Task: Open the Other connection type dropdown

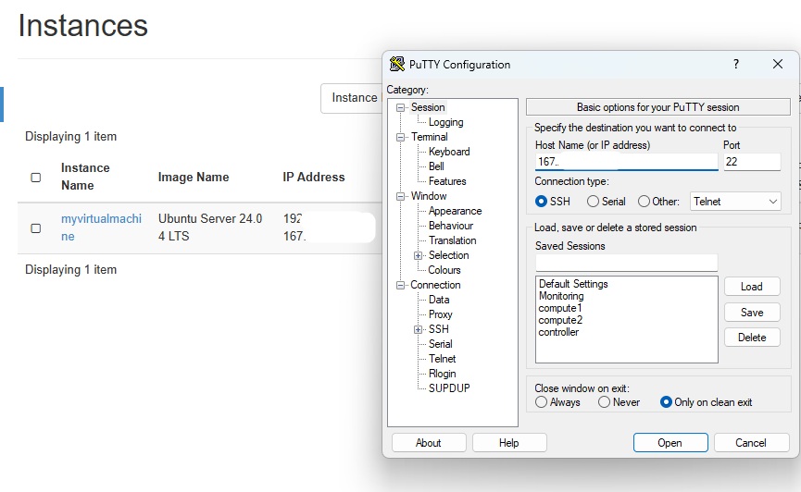Action: [x=735, y=202]
